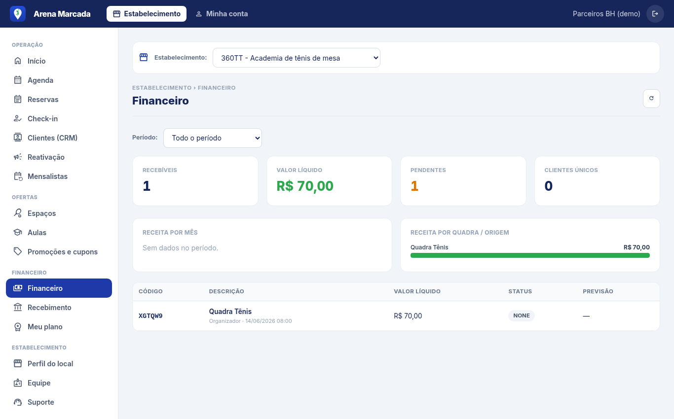Viewport: 674px width, 419px height.
Task: Open the Suporte page
Action: (59, 402)
